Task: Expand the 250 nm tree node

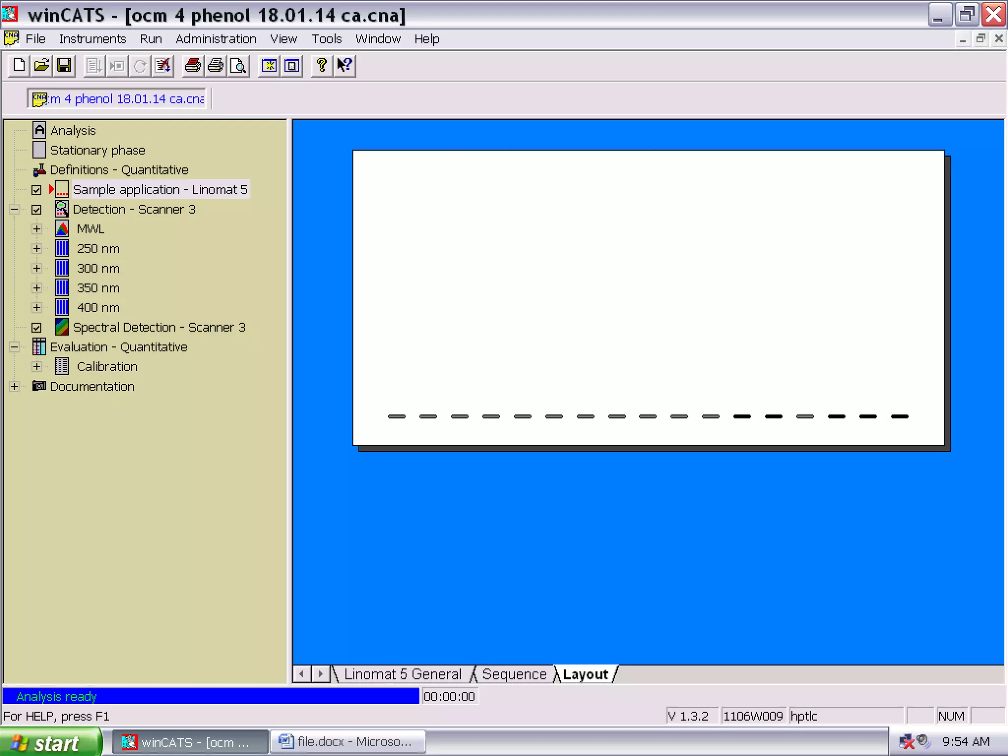Action: tap(36, 249)
